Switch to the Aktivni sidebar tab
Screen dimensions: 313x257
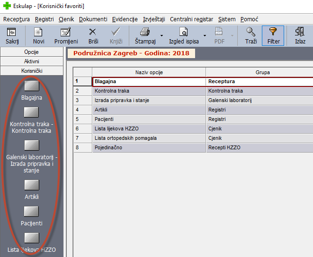31,61
